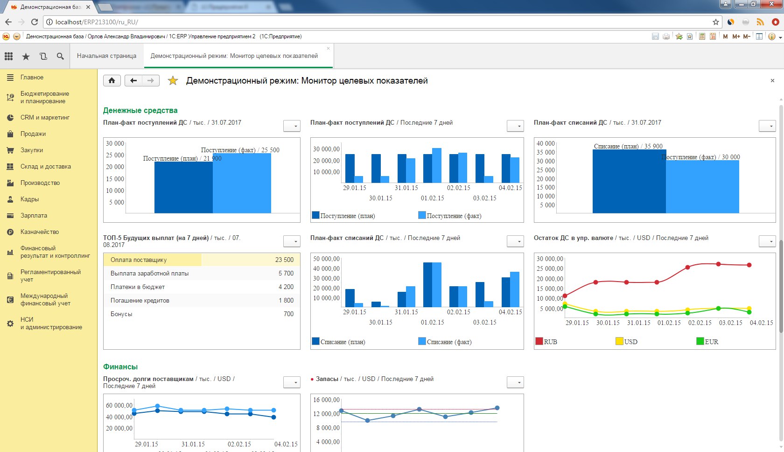The width and height of the screenshot is (784, 452).
Task: Open dropdown menu for Запасы chart
Action: [x=515, y=382]
